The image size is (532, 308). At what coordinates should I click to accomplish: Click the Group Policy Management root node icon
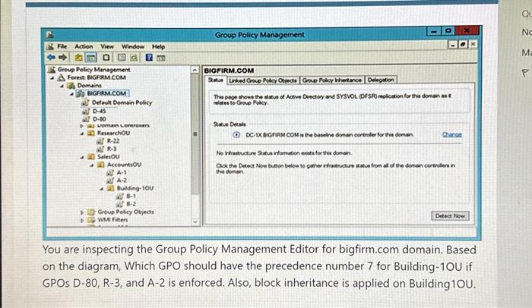52,70
